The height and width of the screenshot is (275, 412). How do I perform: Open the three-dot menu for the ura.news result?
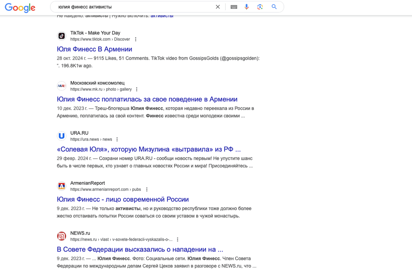(x=117, y=140)
